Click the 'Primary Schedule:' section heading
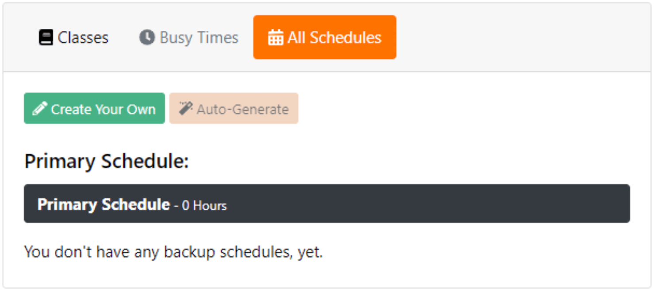 (107, 161)
